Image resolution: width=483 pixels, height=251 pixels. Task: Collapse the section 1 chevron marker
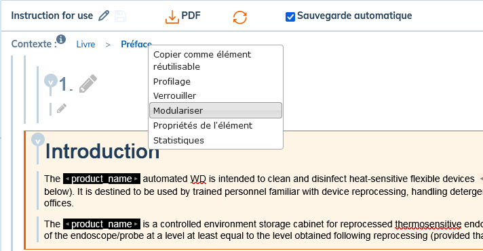51,81
